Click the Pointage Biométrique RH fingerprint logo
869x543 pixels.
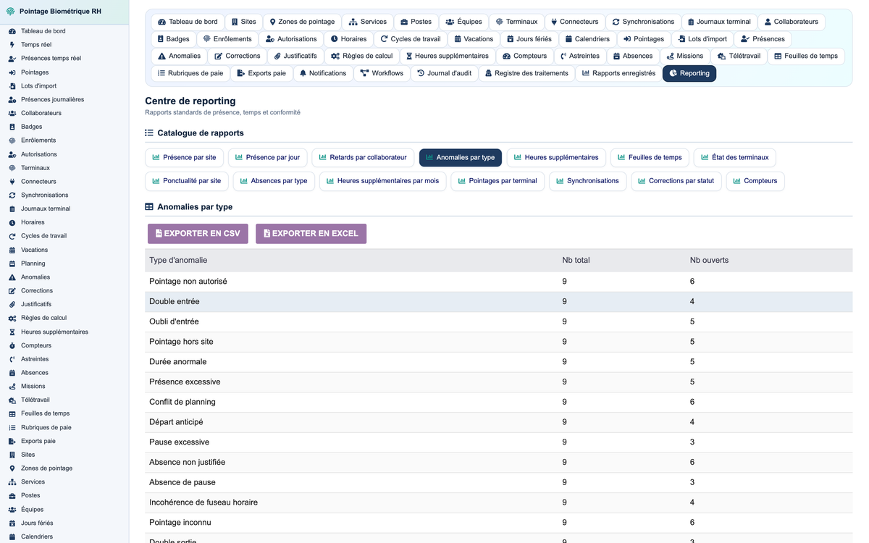pos(11,12)
